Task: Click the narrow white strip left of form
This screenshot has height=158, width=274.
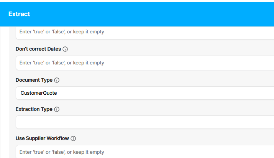Action: [x=4, y=92]
